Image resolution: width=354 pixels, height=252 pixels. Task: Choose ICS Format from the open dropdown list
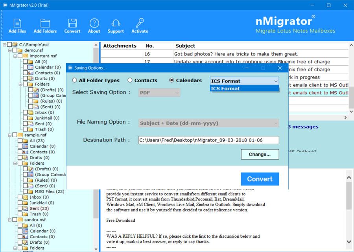tap(245, 88)
